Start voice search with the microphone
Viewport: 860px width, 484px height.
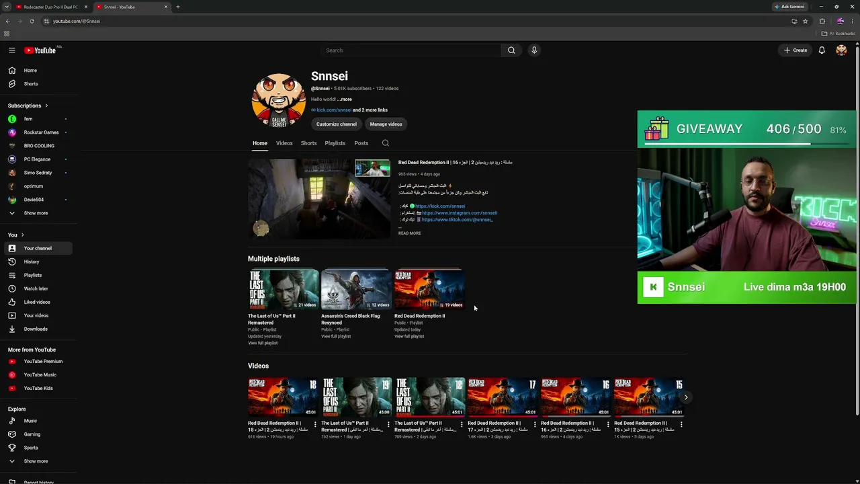[x=534, y=50]
